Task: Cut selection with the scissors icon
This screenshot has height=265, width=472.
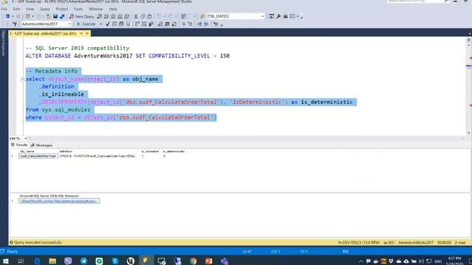Action: point(136,16)
